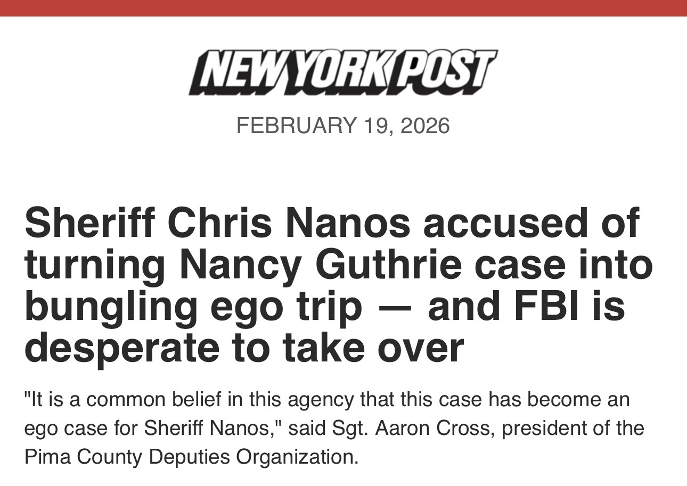Click "bungling ego trip" in the headline
The width and height of the screenshot is (687, 486).
pos(193,308)
